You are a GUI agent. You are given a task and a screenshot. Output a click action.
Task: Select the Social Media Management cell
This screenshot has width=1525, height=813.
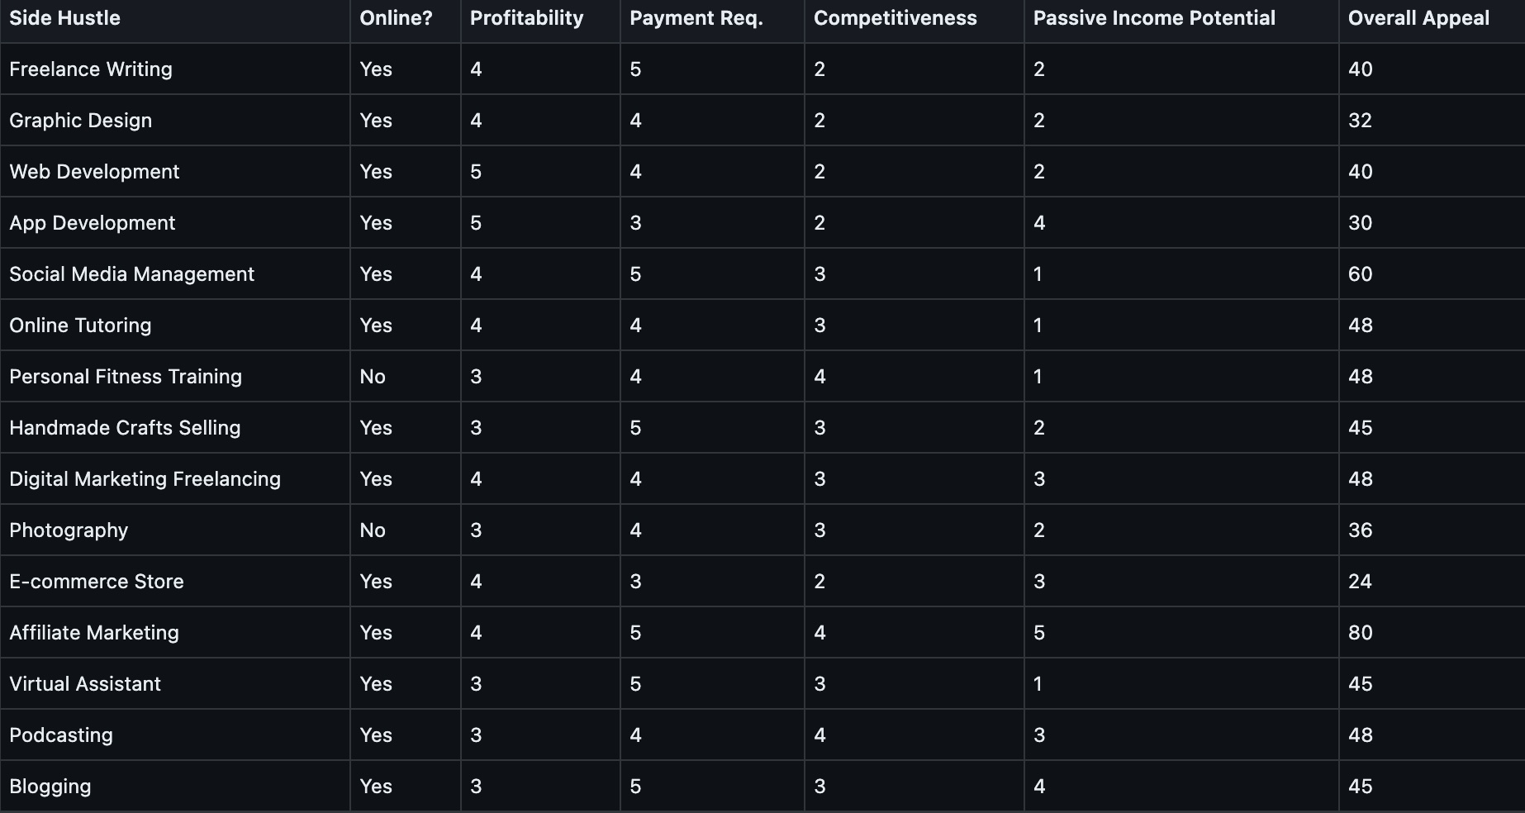pos(132,274)
